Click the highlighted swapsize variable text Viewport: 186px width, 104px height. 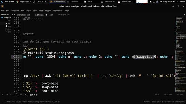tap(144, 57)
